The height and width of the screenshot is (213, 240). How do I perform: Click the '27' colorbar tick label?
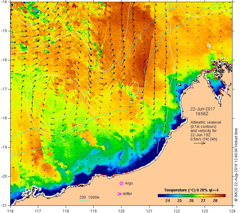coord(203,201)
